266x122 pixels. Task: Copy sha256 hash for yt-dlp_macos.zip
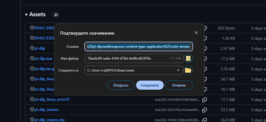[204, 120]
